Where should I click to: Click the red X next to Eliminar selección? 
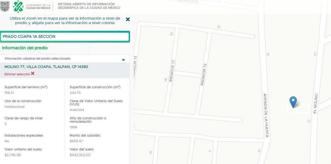point(33,74)
